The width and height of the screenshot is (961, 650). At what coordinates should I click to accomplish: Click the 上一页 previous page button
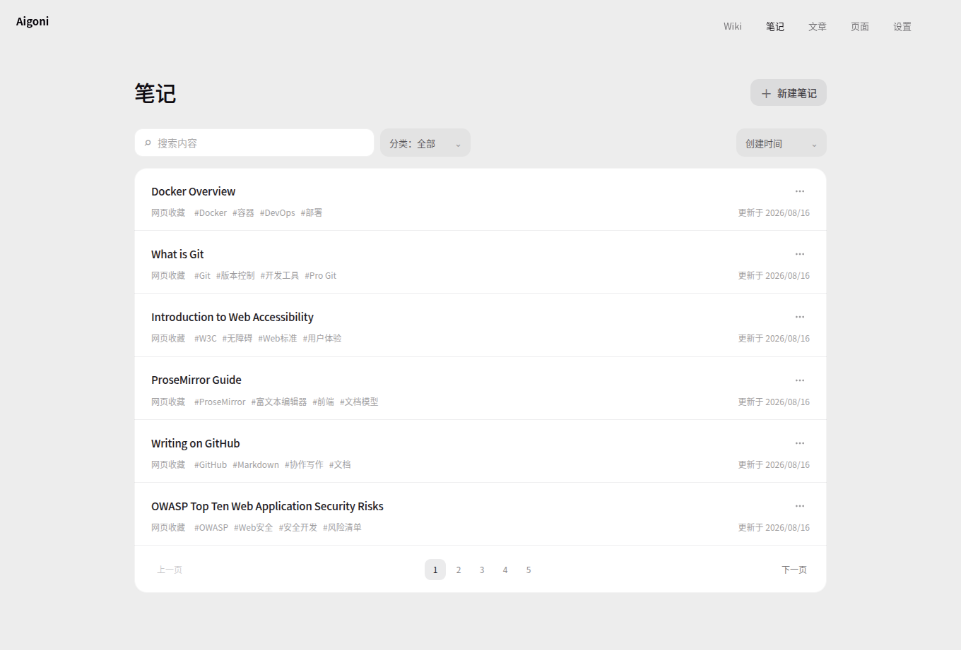click(170, 570)
